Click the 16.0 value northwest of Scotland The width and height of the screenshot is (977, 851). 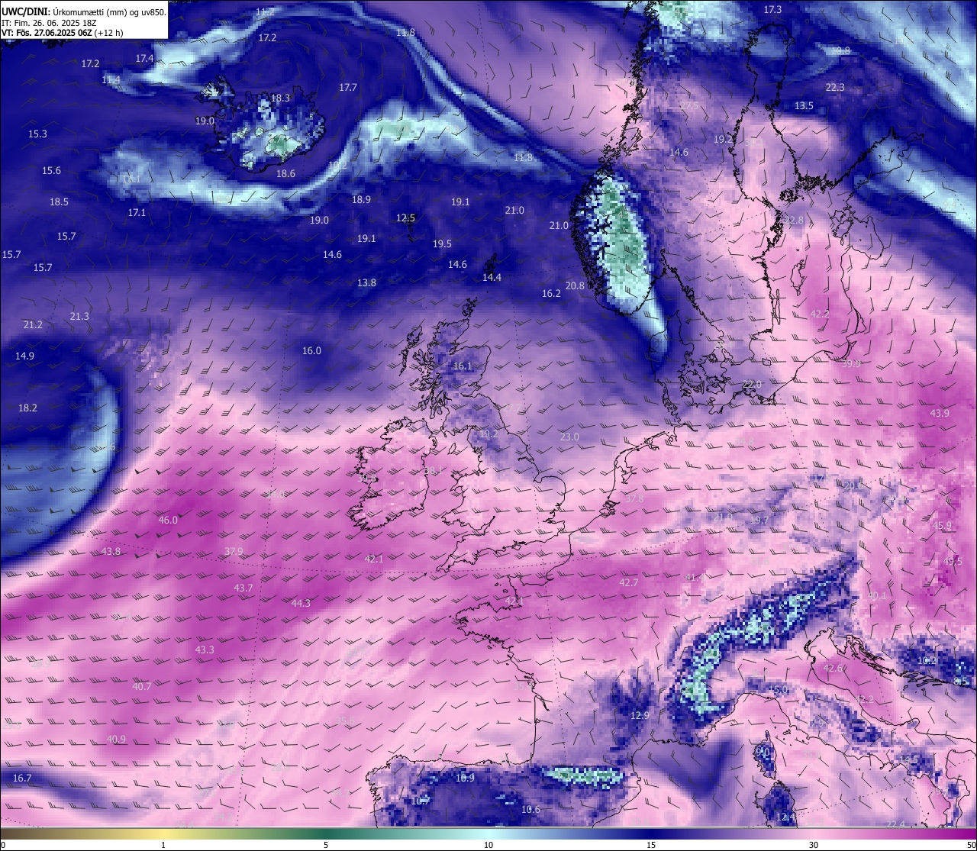pyautogui.click(x=311, y=350)
